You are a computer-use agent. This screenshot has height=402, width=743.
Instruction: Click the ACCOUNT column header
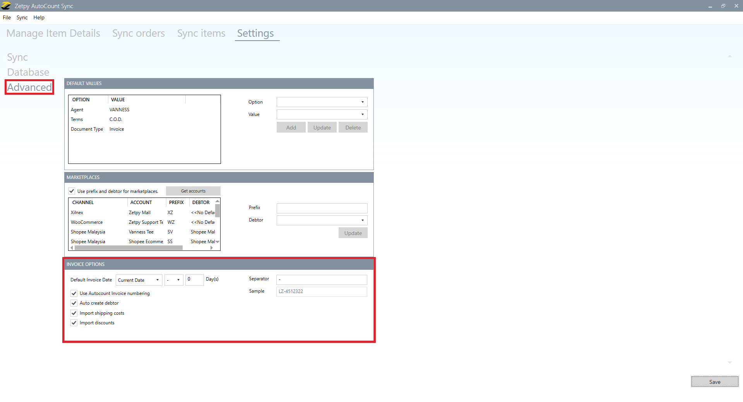click(x=147, y=203)
